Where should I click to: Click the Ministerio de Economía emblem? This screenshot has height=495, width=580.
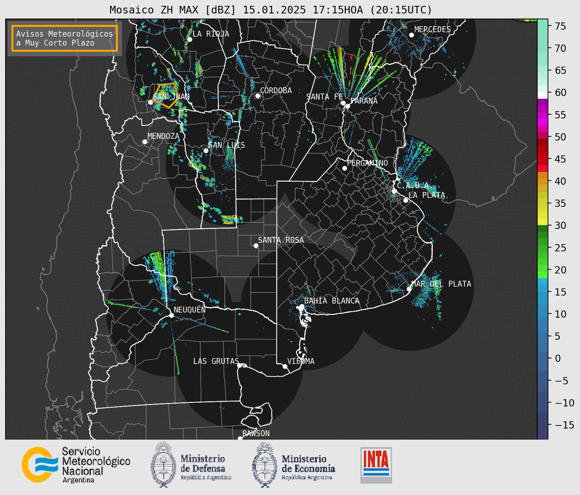(x=264, y=465)
